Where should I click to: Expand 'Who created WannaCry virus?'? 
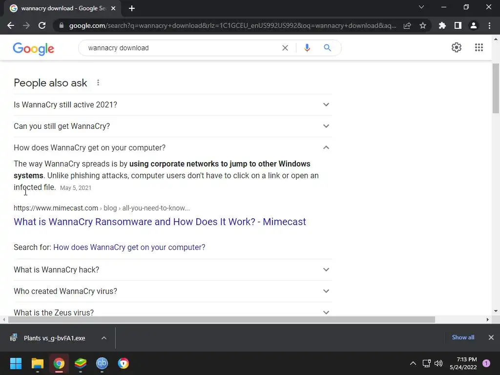(x=172, y=291)
